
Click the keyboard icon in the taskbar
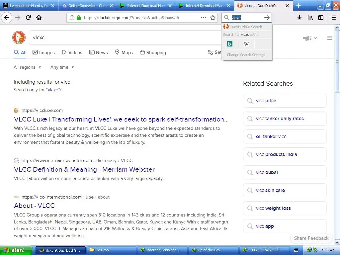point(296,250)
